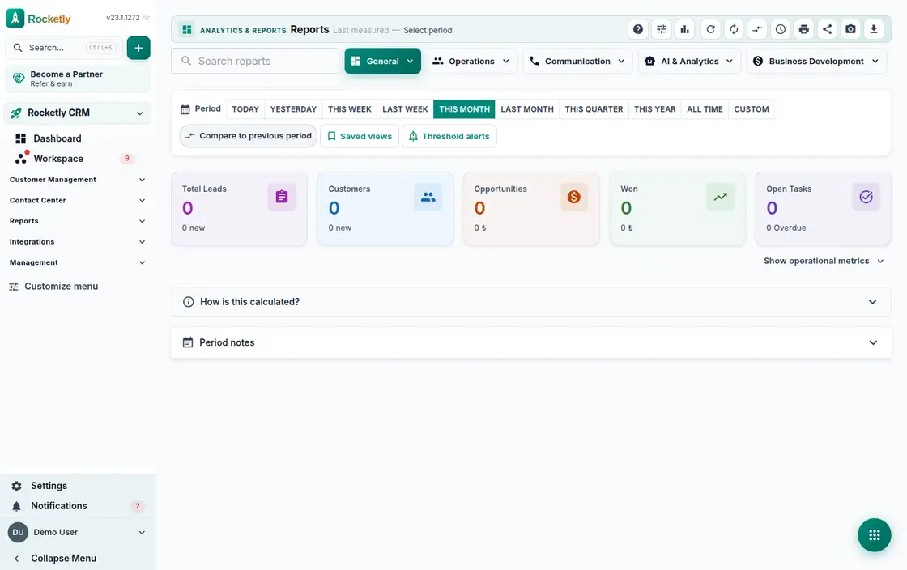Print the report using printer icon
The image size is (907, 570).
tap(803, 29)
